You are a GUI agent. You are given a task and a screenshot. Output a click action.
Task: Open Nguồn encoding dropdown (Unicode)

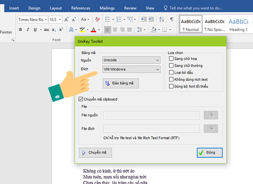coord(132,60)
